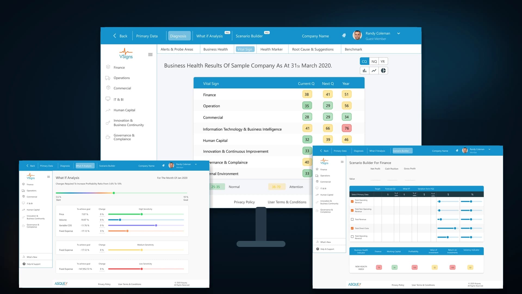The width and height of the screenshot is (522, 294).
Task: Open What's New icon in What If window
Action: 24,257
